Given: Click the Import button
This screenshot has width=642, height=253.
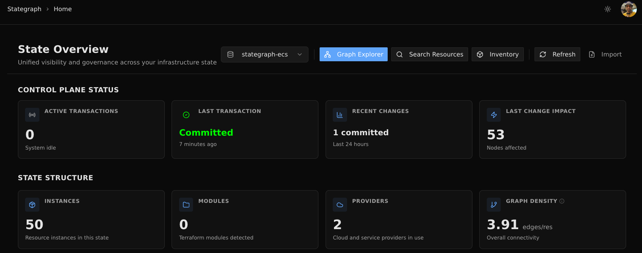Looking at the screenshot, I should coord(605,54).
